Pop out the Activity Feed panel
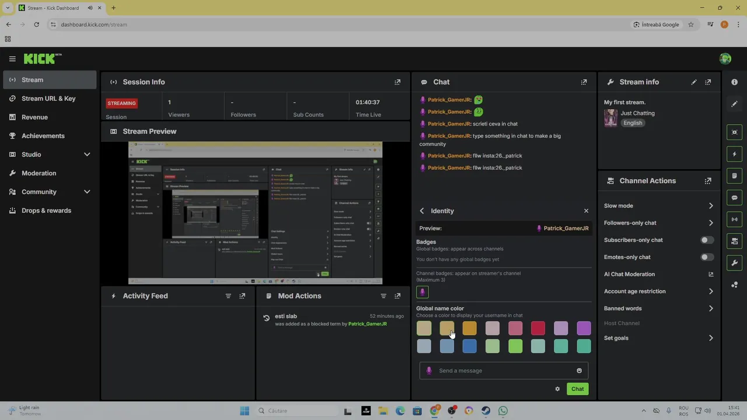This screenshot has width=747, height=420. (242, 296)
